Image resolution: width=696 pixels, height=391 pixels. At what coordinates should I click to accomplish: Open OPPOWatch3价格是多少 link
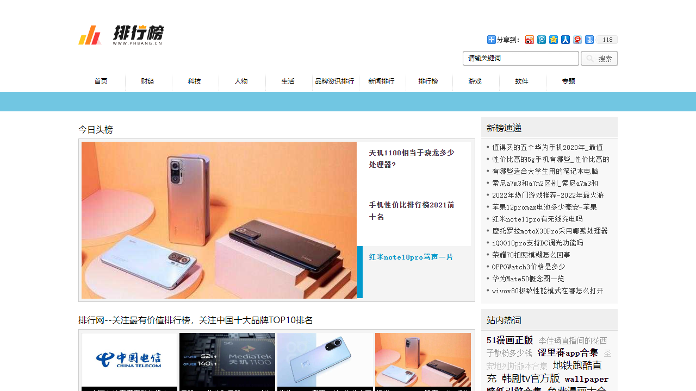tap(529, 267)
